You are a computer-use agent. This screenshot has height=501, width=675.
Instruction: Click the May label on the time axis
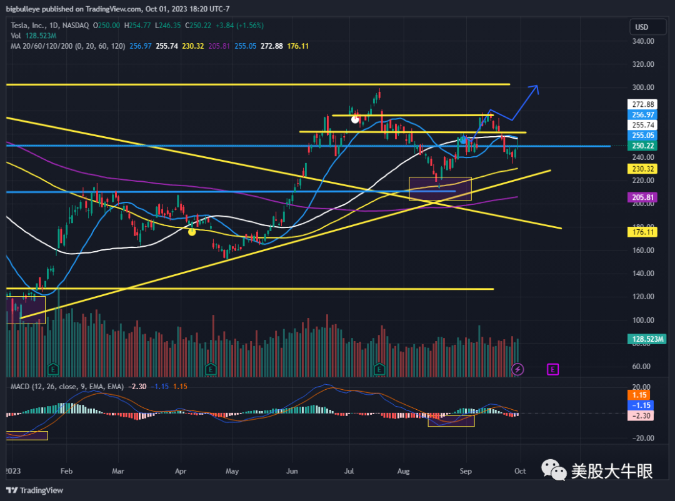click(x=232, y=471)
